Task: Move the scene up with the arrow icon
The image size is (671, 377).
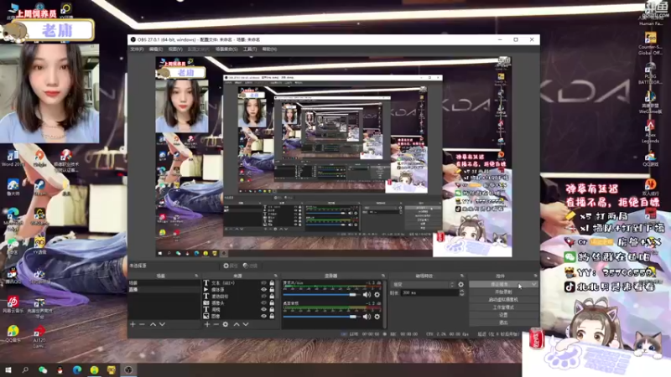Action: pos(153,324)
